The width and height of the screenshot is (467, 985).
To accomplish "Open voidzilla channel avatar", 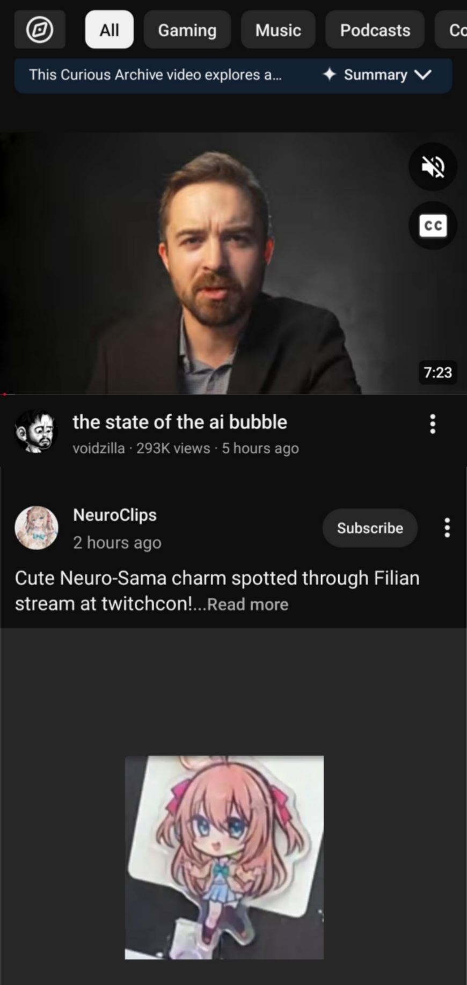I will 36,431.
